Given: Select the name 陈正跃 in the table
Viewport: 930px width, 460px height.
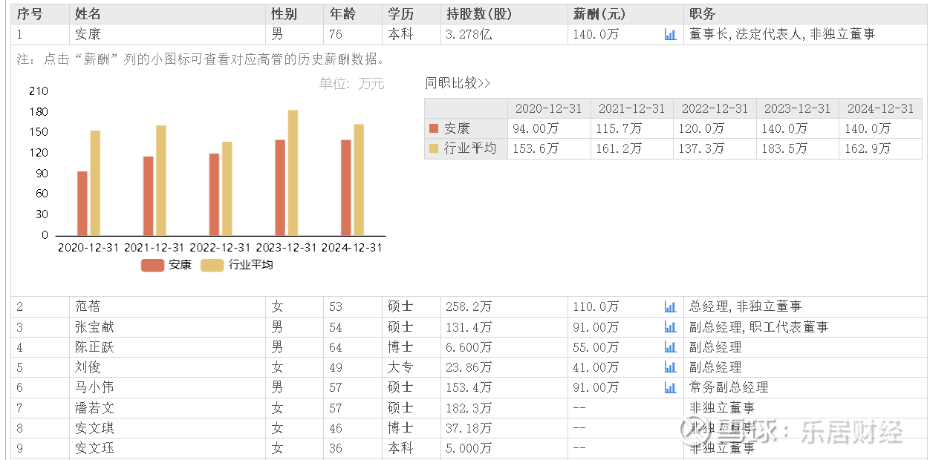Looking at the screenshot, I should coord(94,347).
